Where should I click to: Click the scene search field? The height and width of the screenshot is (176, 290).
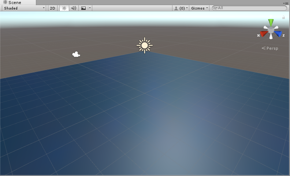[x=249, y=8]
